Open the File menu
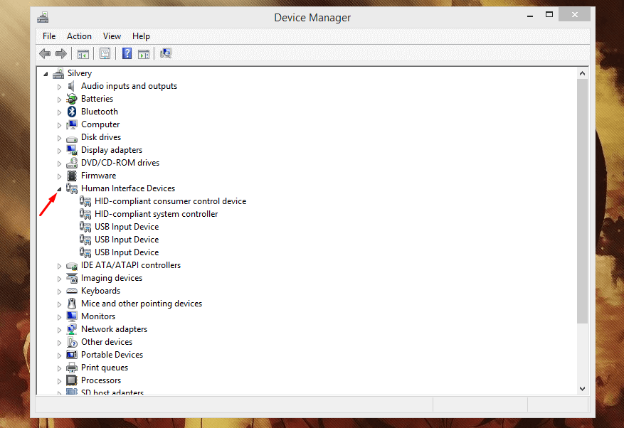 (49, 36)
